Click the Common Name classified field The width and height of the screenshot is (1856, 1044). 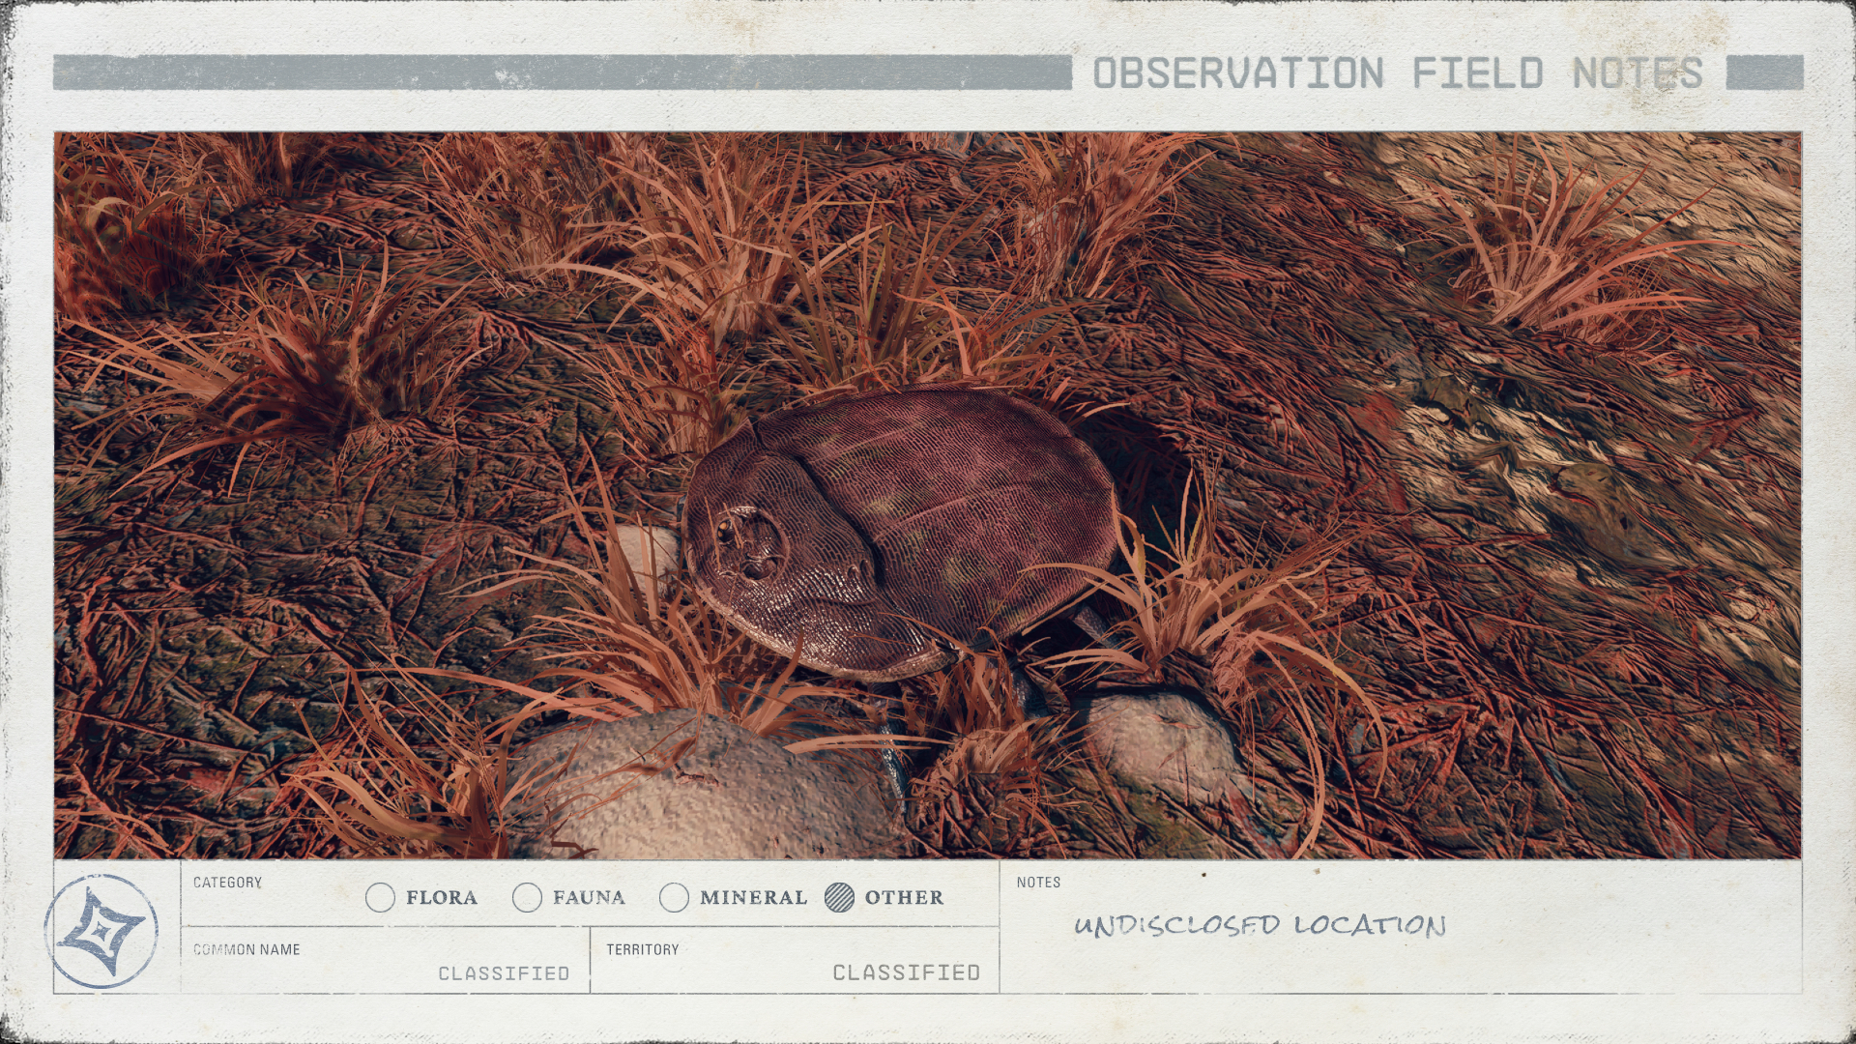[x=386, y=960]
